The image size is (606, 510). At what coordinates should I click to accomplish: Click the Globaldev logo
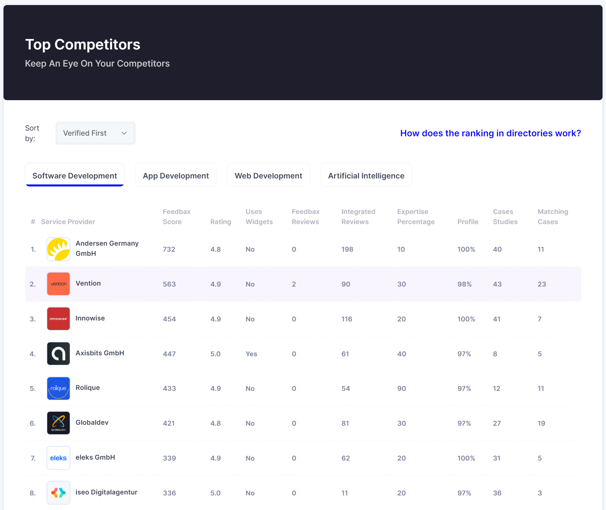[x=58, y=423]
